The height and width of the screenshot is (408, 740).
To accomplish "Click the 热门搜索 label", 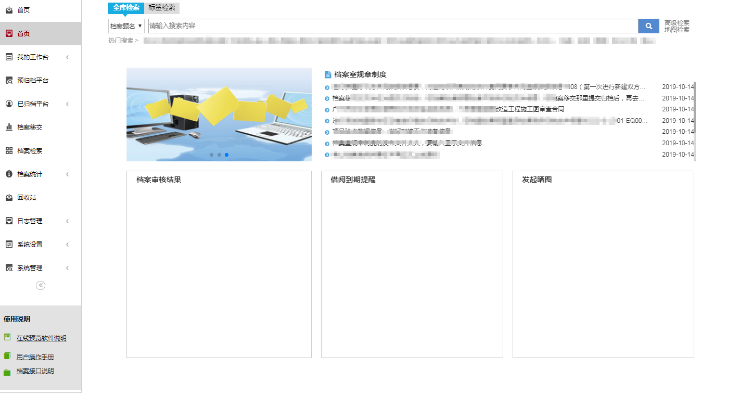I will point(123,41).
